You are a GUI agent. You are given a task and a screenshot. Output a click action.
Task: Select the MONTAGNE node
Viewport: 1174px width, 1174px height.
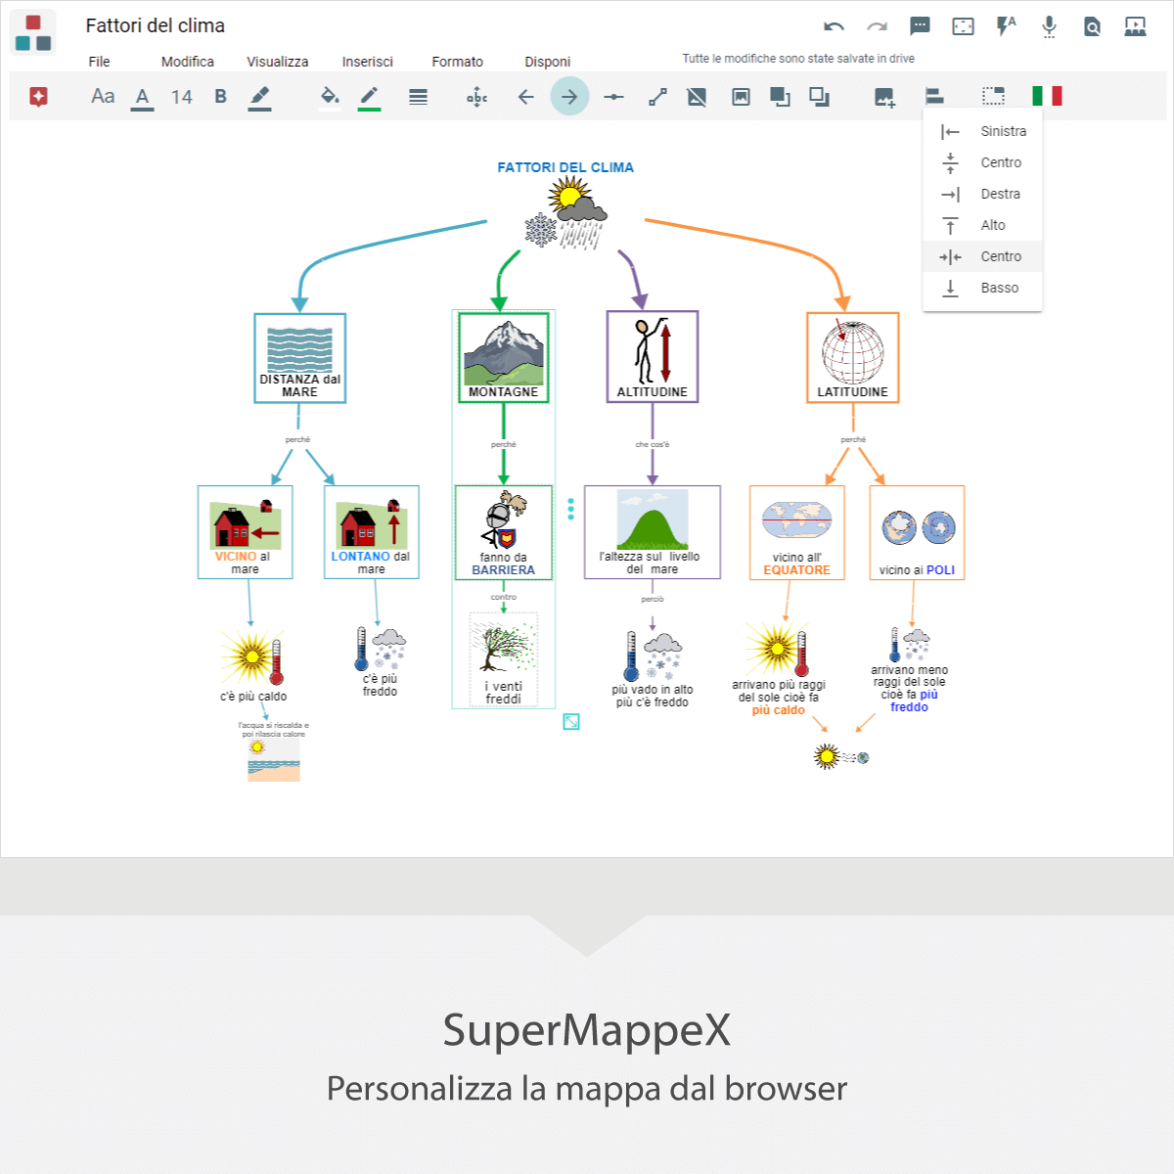[x=504, y=358]
